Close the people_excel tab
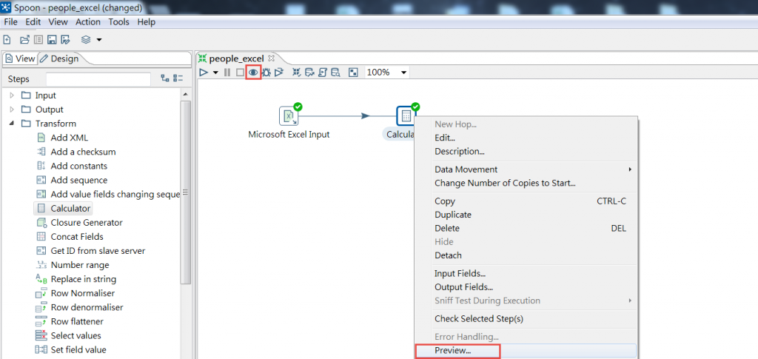The image size is (758, 359). point(271,58)
